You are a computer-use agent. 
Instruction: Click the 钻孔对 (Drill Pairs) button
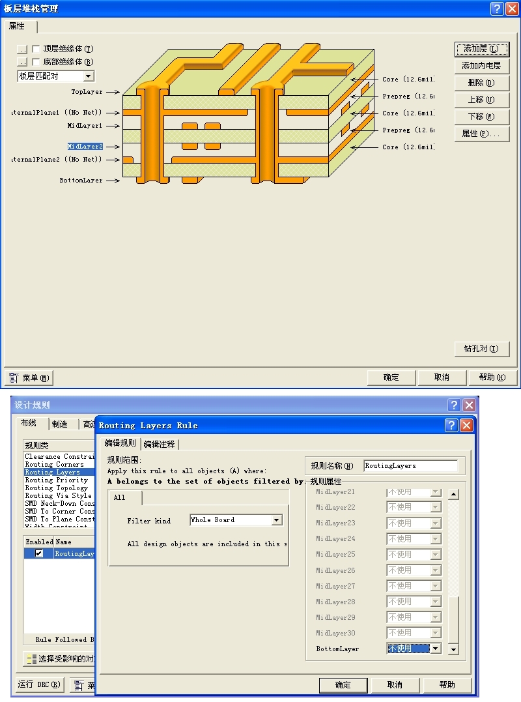482,349
